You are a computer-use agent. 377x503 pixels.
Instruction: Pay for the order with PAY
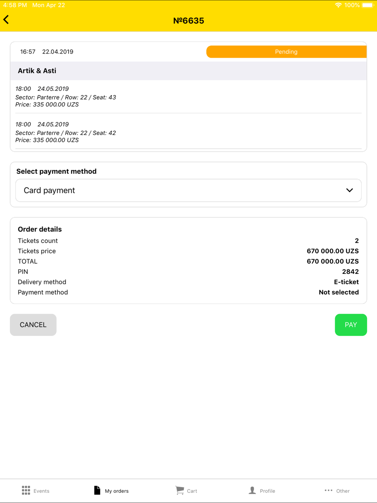[x=351, y=325]
